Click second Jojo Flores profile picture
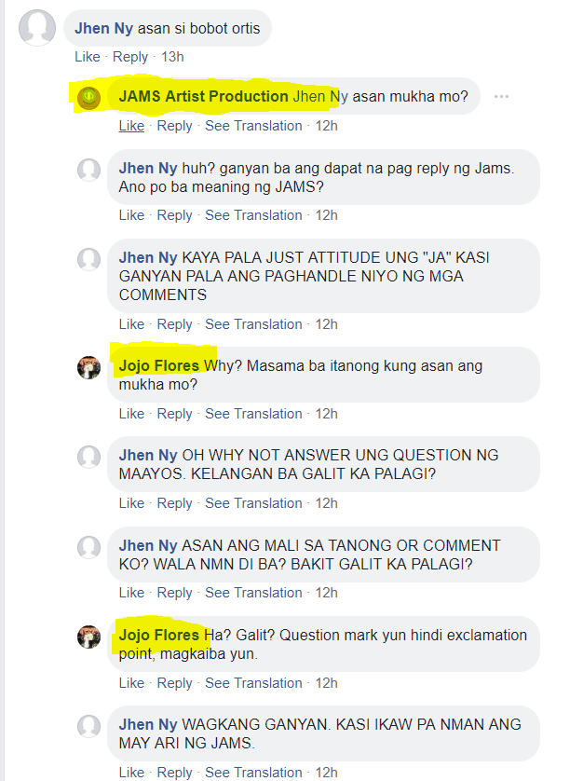Screen dimensions: 583x781 pos(89,637)
